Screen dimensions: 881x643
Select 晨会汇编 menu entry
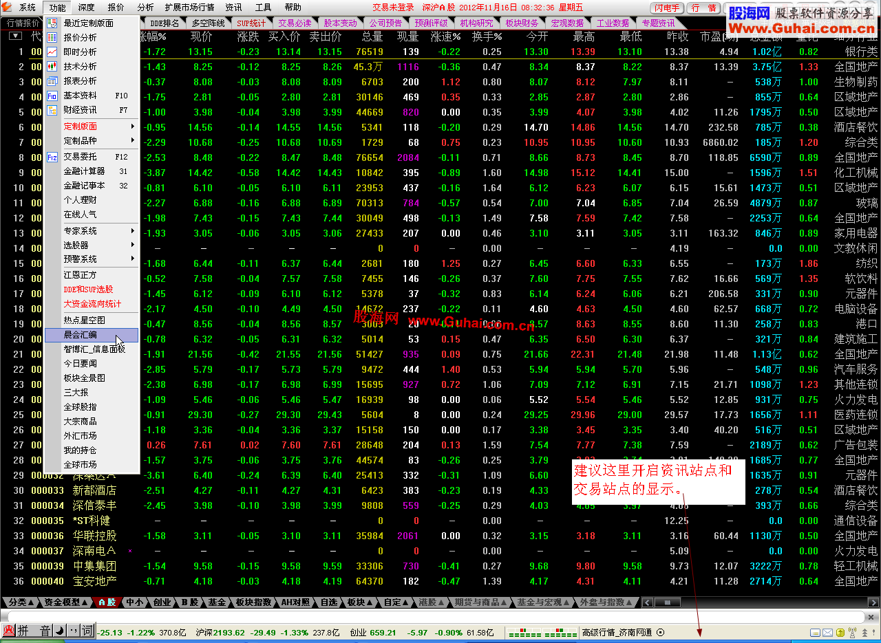(91, 335)
